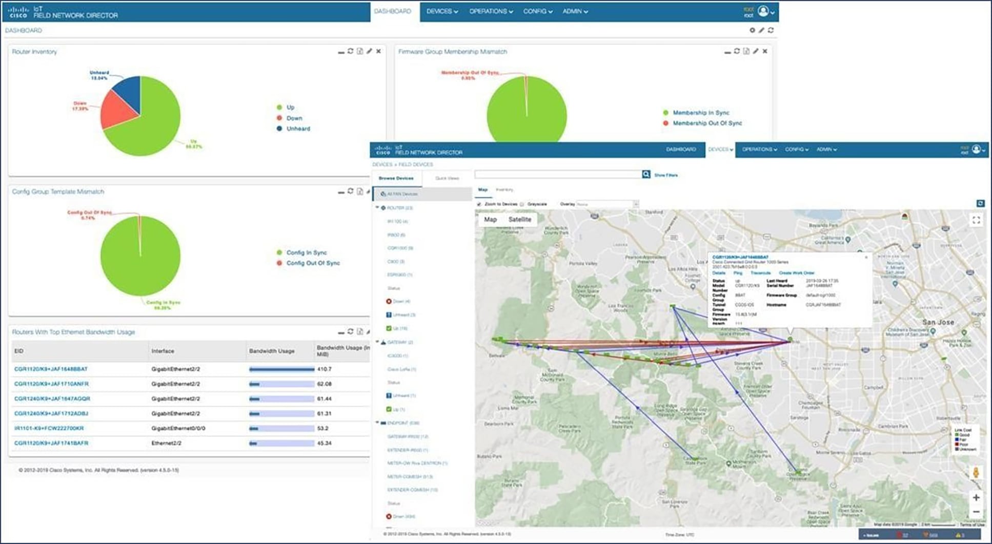
Task: Refresh the Firmware Group Membership Mismatch panel
Action: coord(737,51)
